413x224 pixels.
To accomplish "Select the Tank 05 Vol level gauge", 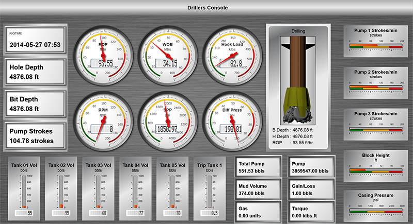I will (172, 191).
